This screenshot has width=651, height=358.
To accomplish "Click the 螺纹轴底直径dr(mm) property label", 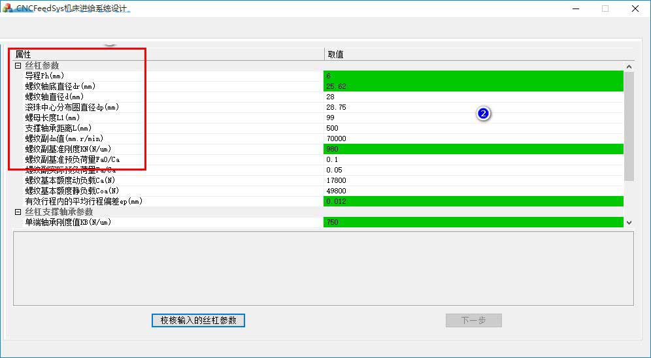I will coord(60,86).
